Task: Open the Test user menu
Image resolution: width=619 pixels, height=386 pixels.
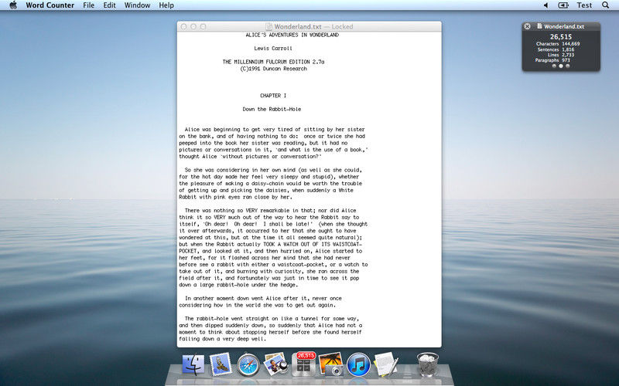Action: (x=584, y=5)
